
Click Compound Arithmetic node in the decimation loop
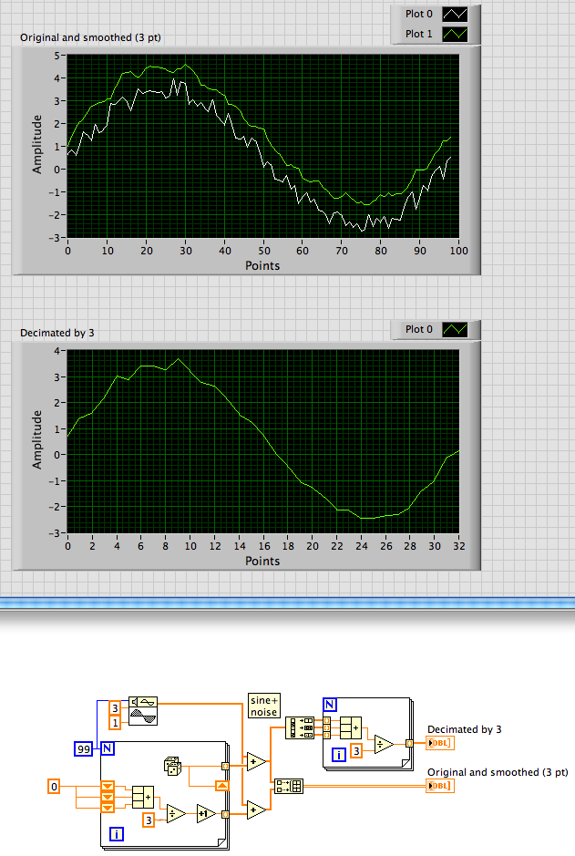click(350, 727)
